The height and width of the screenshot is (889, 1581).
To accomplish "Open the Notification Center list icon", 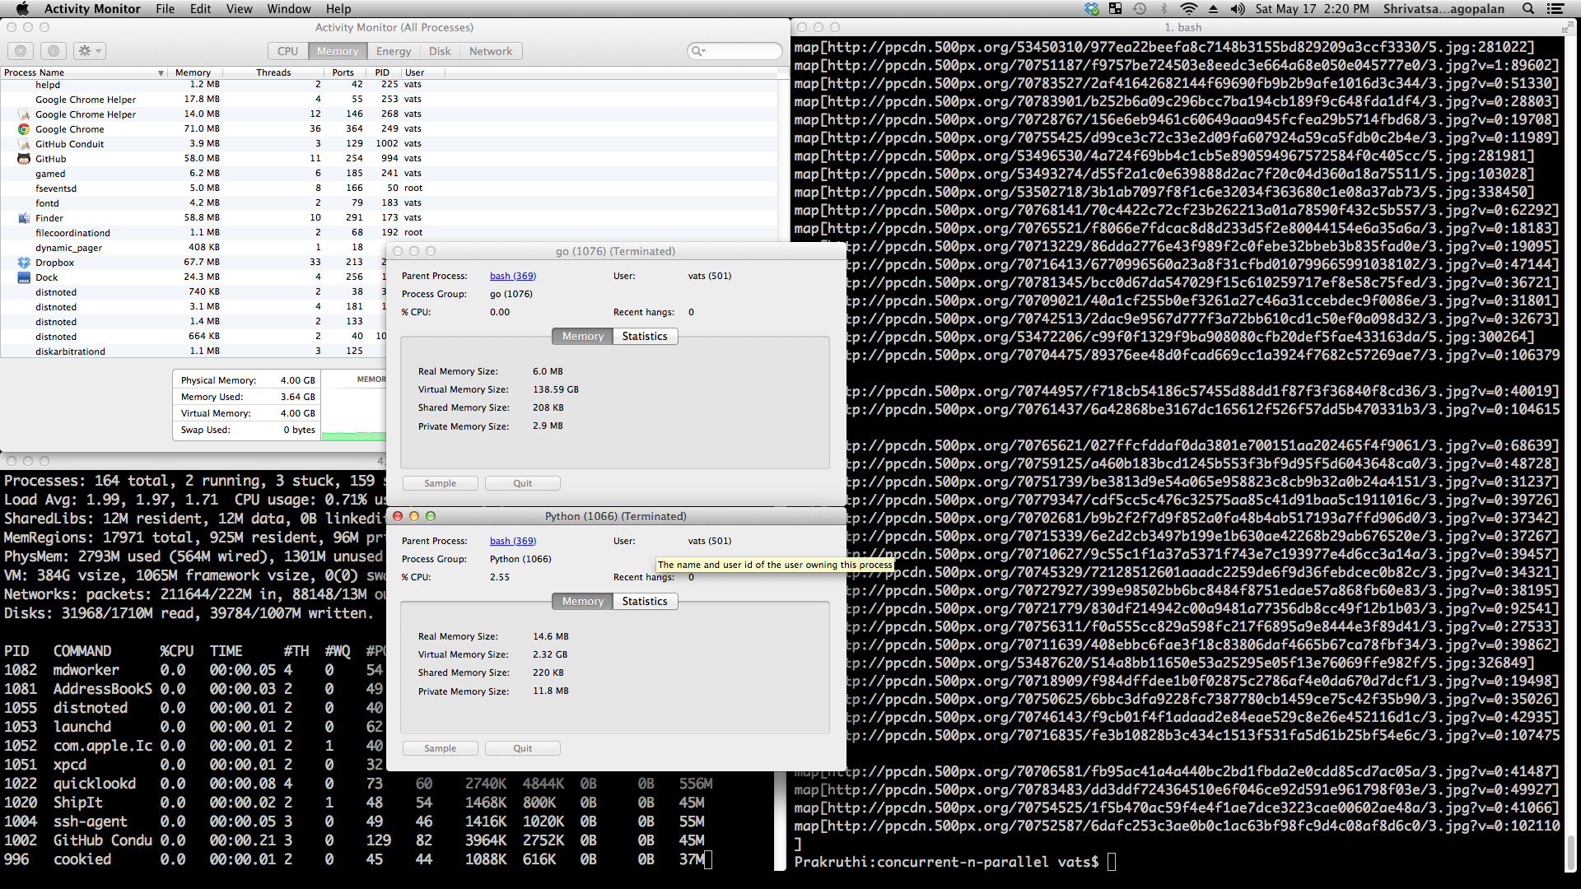I will click(x=1555, y=9).
